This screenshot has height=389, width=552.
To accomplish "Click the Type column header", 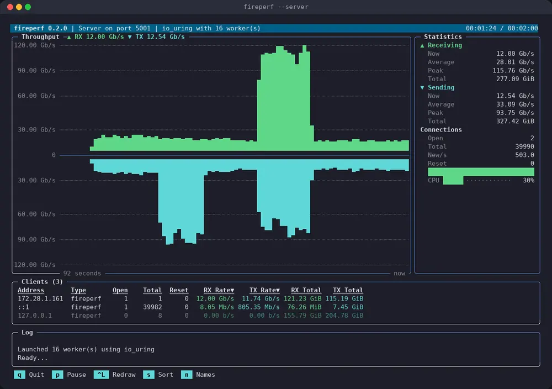I will coord(78,290).
